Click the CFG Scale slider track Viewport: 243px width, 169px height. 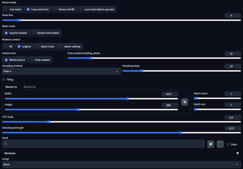pyautogui.click(x=121, y=122)
